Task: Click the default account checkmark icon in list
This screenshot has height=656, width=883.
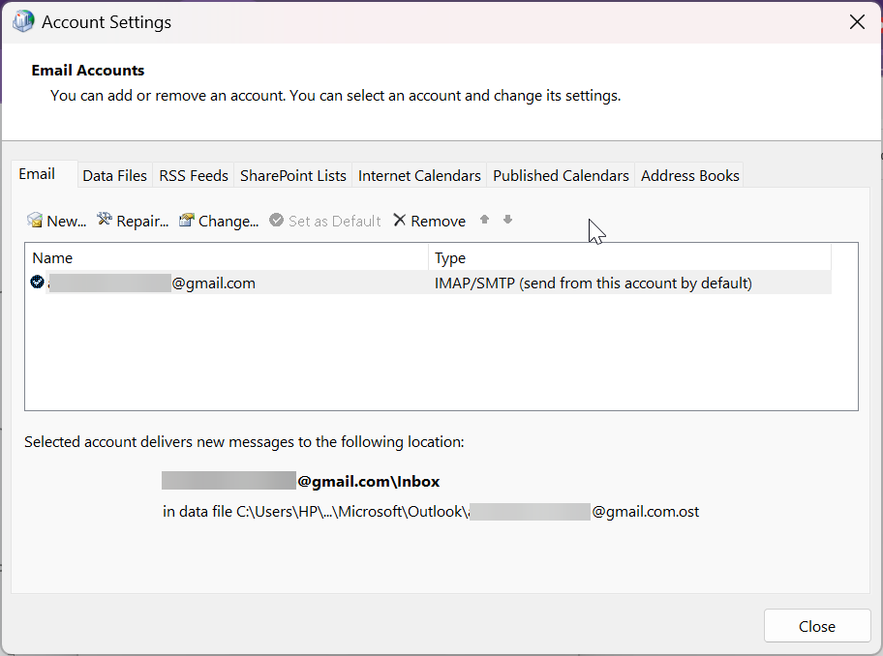Action: 37,282
